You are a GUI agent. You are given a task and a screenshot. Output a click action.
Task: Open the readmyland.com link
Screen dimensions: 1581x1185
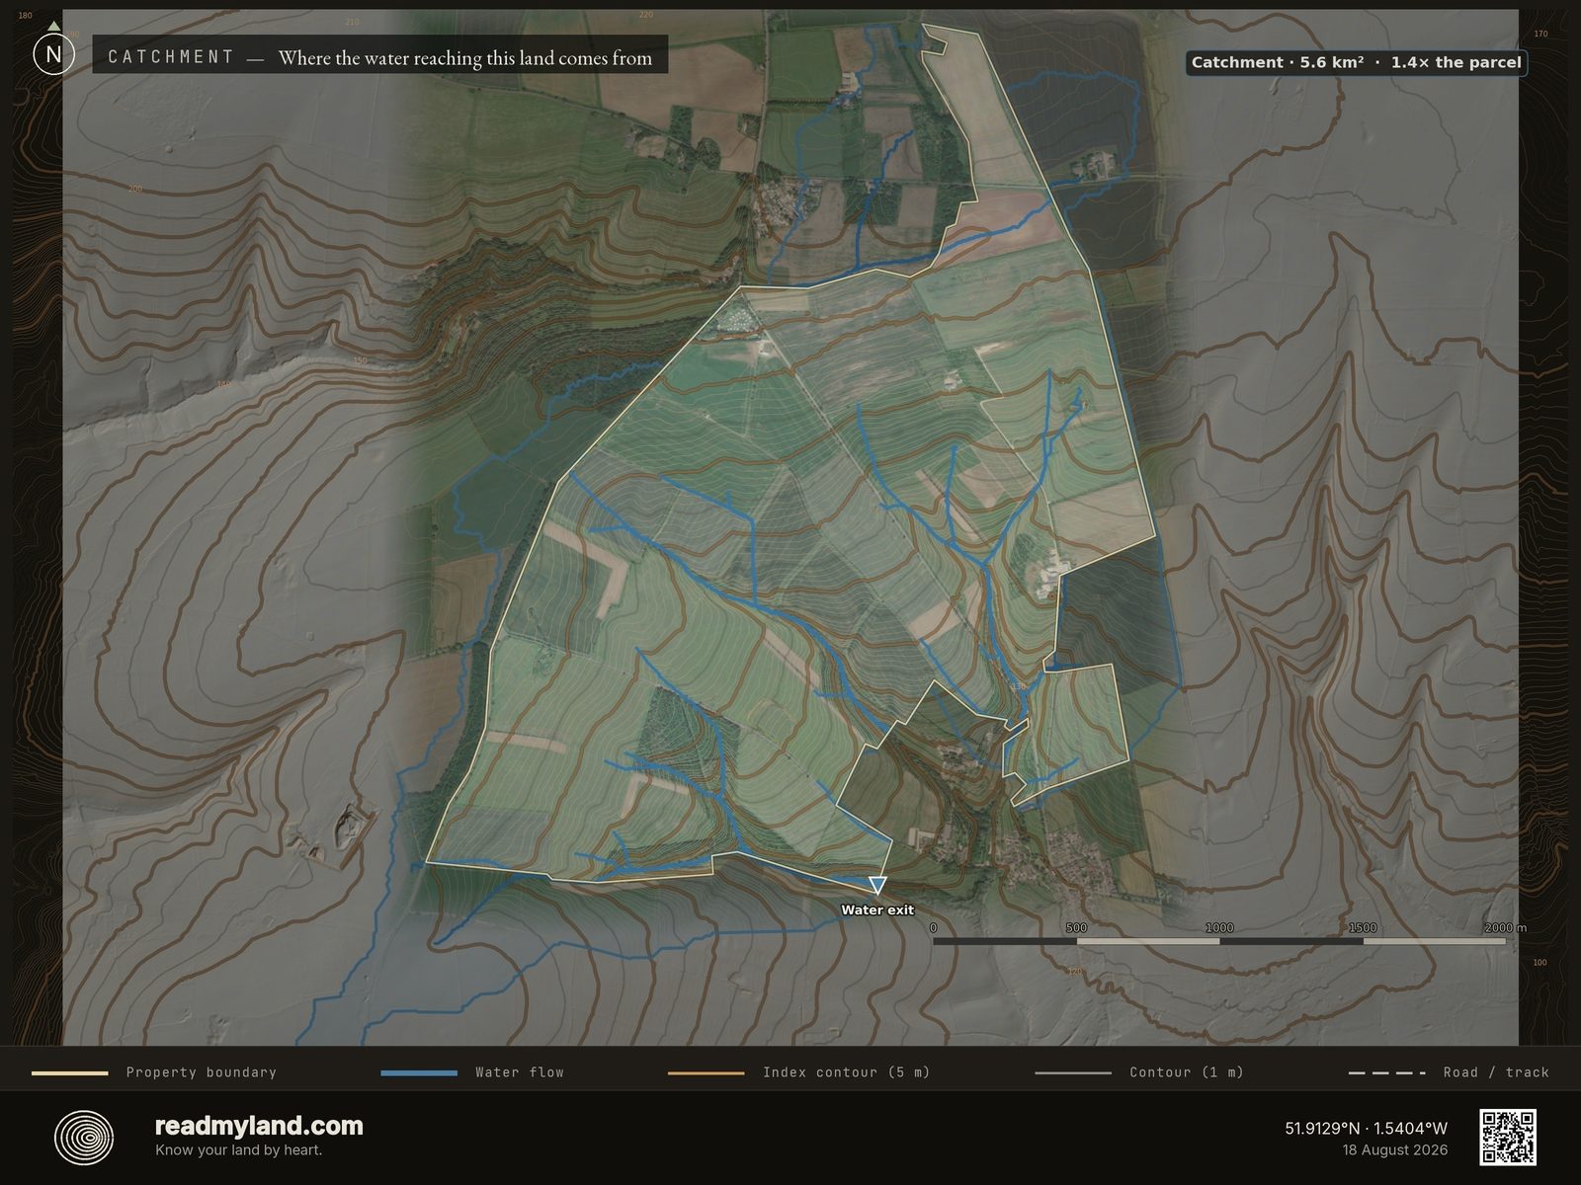click(x=259, y=1126)
